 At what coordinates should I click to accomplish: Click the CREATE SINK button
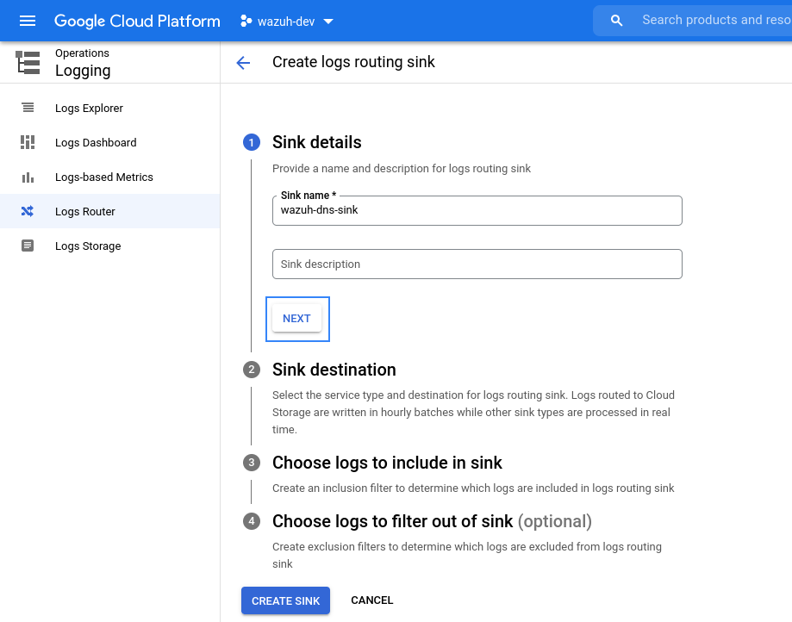tap(285, 600)
